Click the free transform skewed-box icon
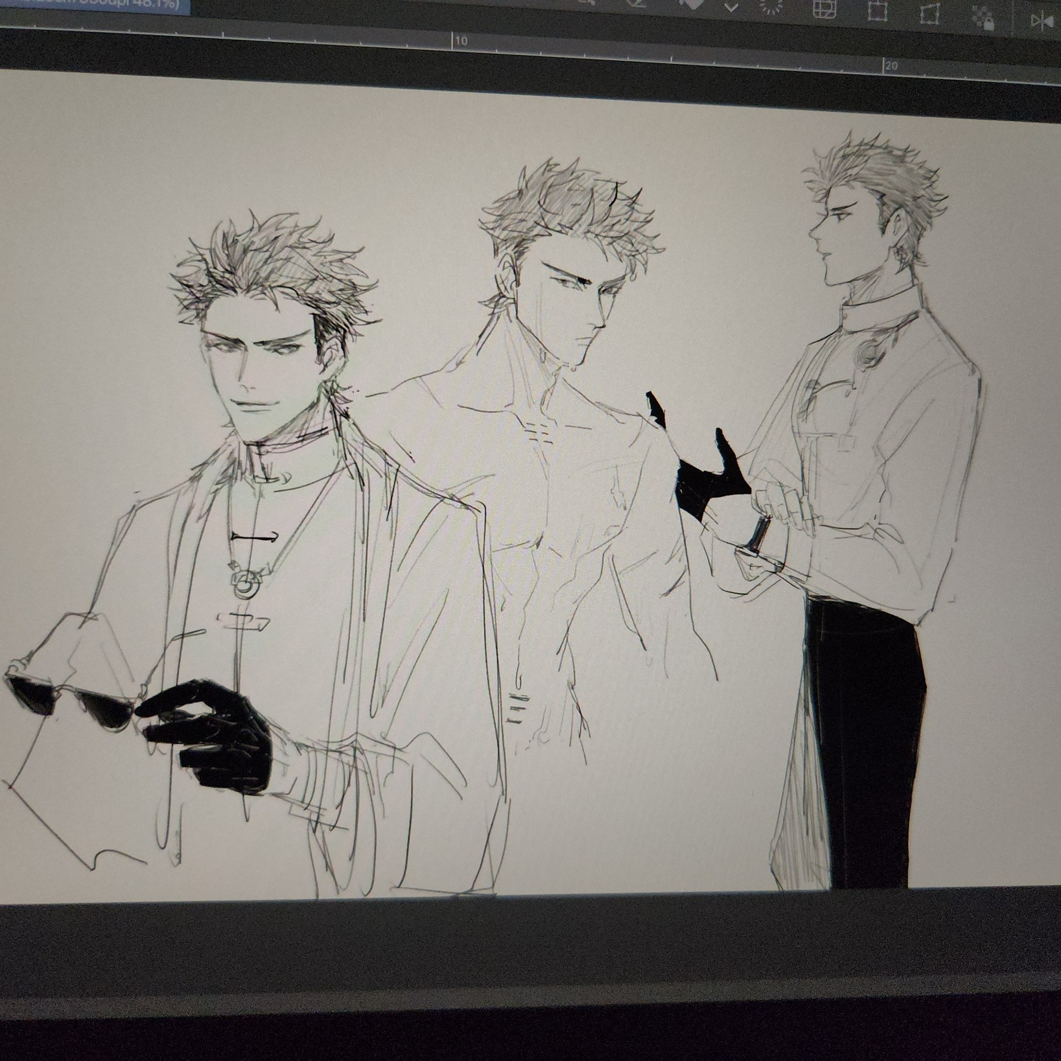Image resolution: width=1061 pixels, height=1061 pixels. 929,15
